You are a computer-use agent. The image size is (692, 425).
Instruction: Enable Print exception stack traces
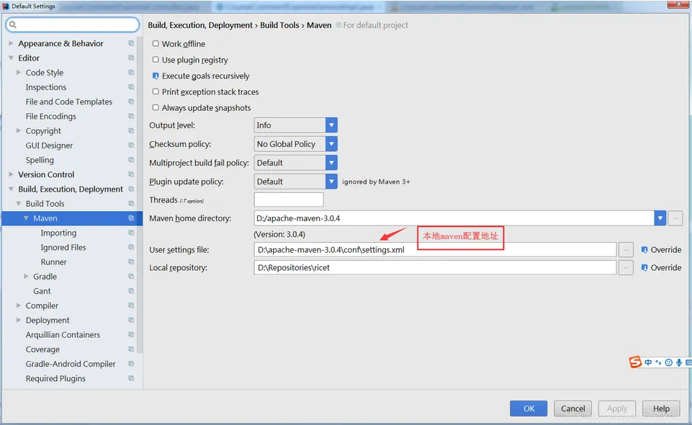tap(156, 91)
